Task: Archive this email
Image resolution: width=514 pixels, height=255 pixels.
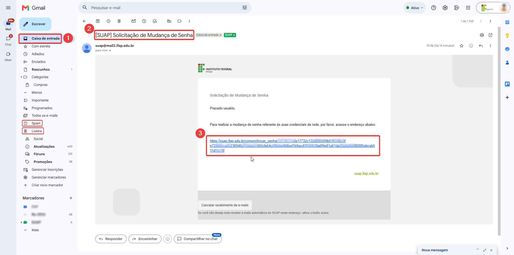Action: 98,21
